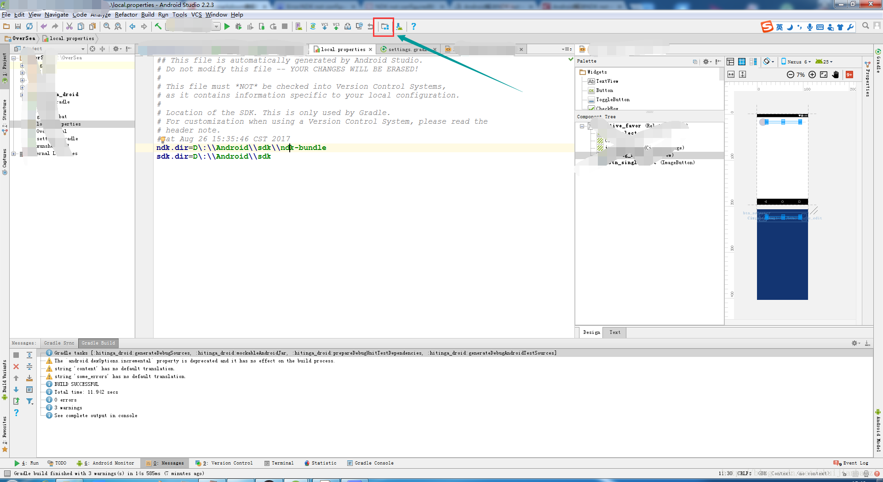Screen dimensions: 883x482
Task: Open API 25 version dropdown
Action: click(824, 62)
